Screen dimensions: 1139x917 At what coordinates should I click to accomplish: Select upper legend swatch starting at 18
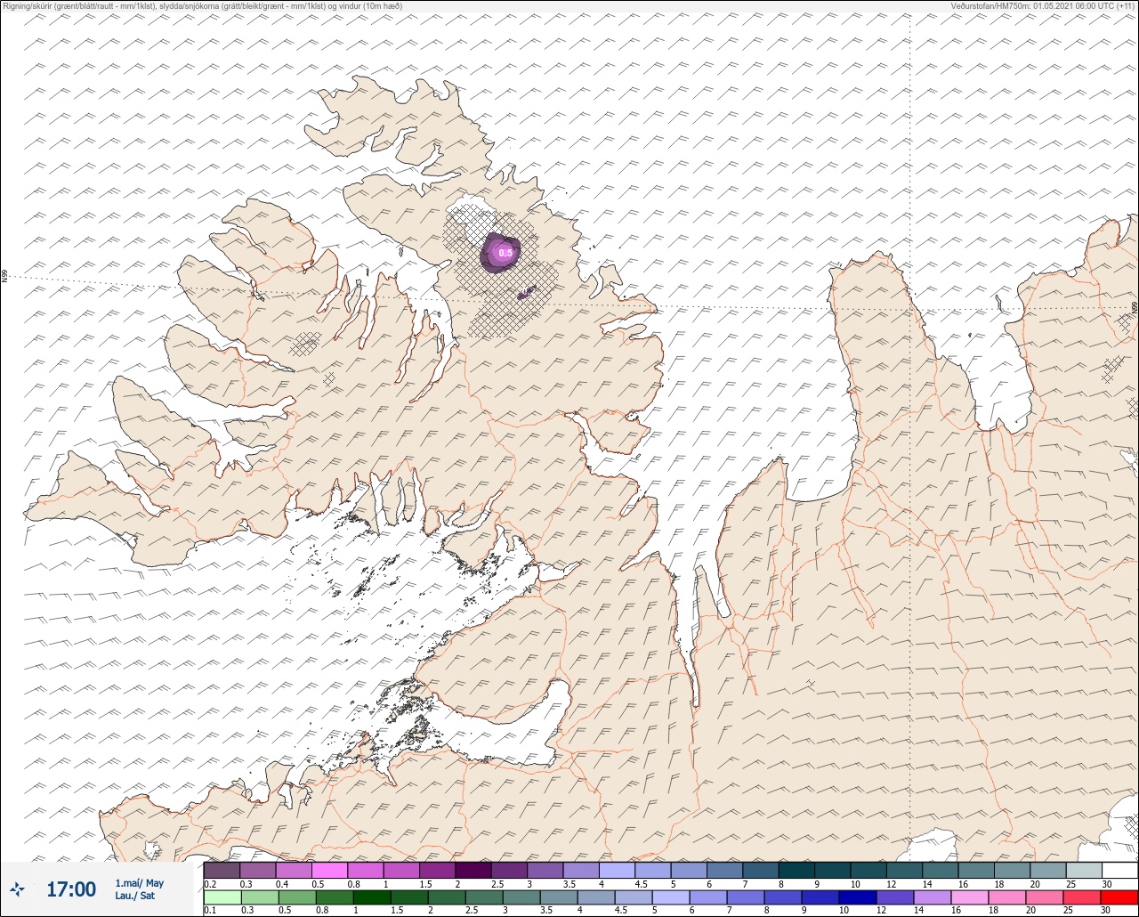pyautogui.click(x=1012, y=870)
